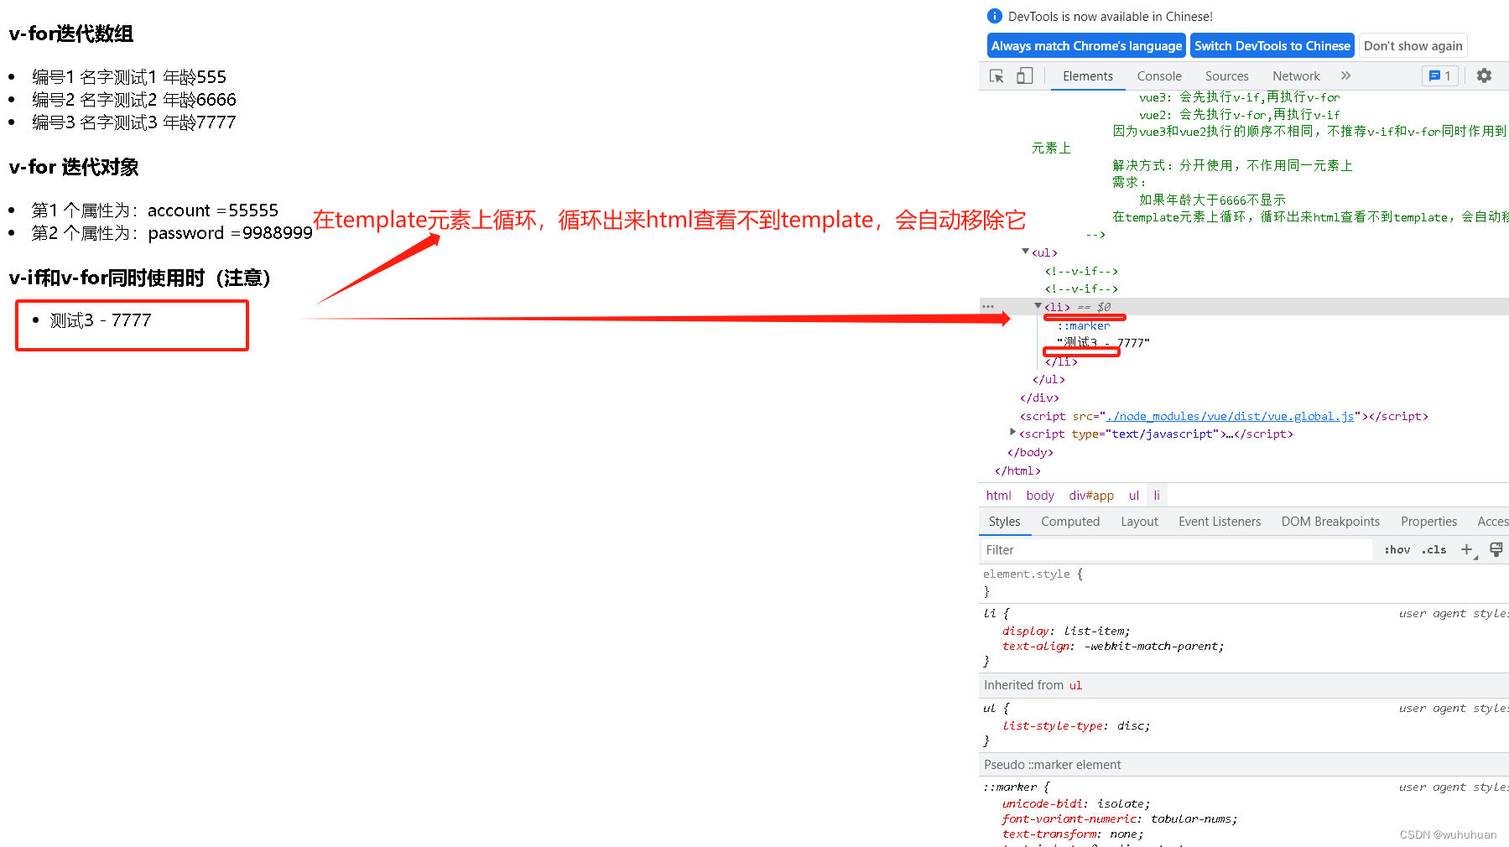Click the account =55555 list item
The height and width of the screenshot is (847, 1509).
[155, 210]
